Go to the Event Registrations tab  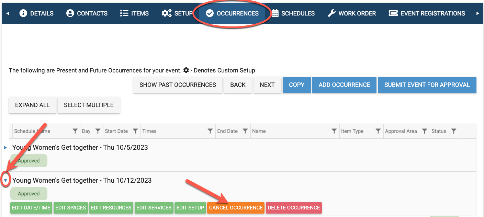pyautogui.click(x=427, y=13)
